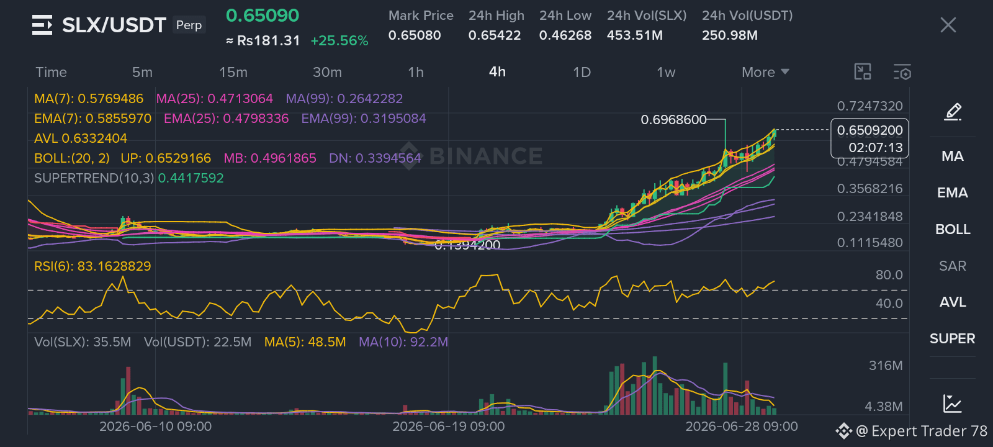Viewport: 993px width, 447px height.
Task: Toggle the AVL indicator in sidebar
Action: coord(953,302)
